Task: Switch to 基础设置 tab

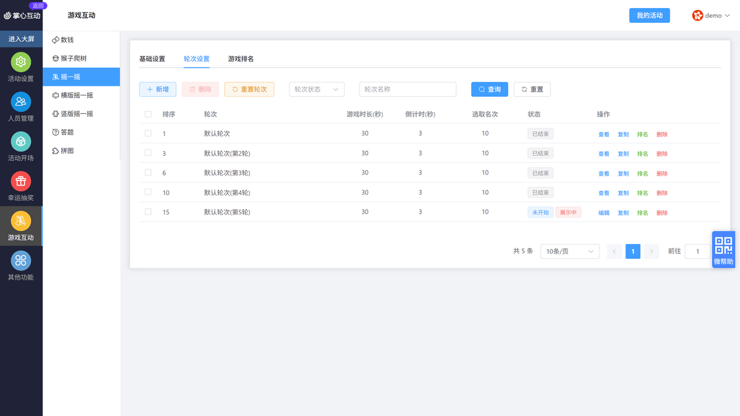Action: click(x=152, y=59)
